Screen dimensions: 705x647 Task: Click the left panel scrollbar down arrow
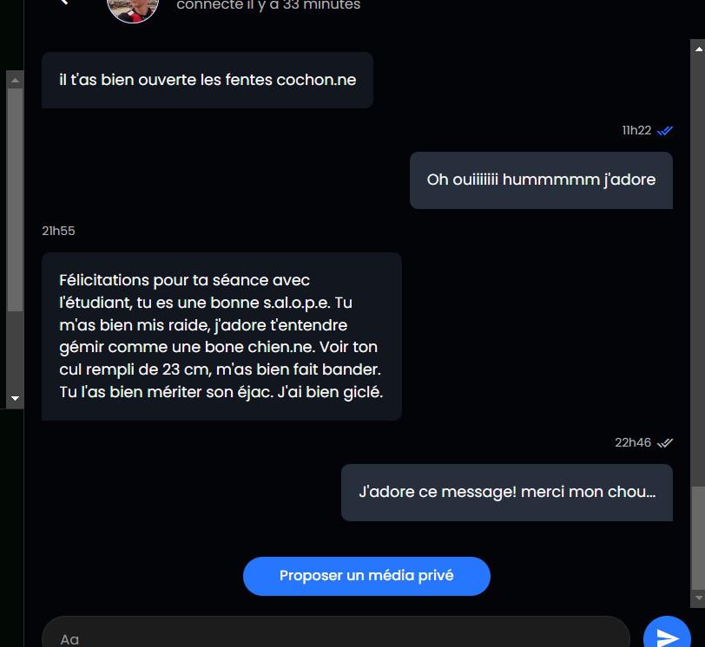tap(15, 398)
